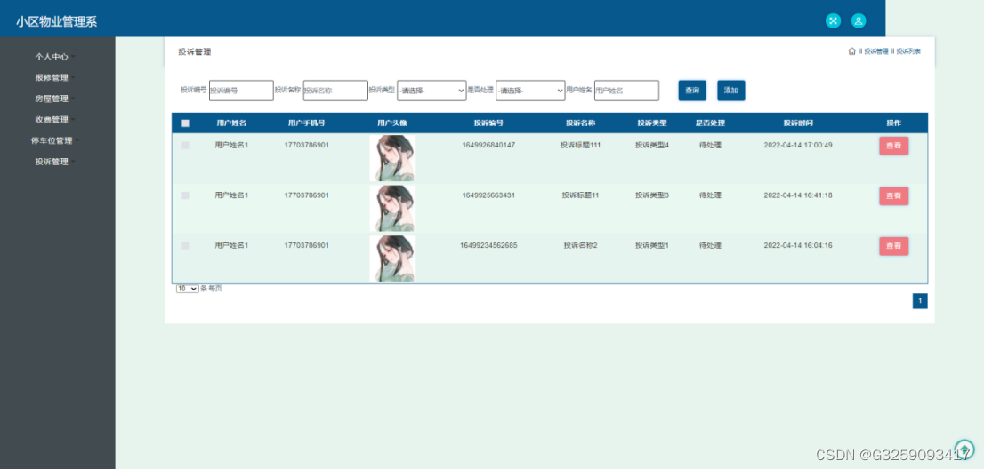Click complaint number 16499234562685
This screenshot has width=984, height=469.
(x=488, y=245)
